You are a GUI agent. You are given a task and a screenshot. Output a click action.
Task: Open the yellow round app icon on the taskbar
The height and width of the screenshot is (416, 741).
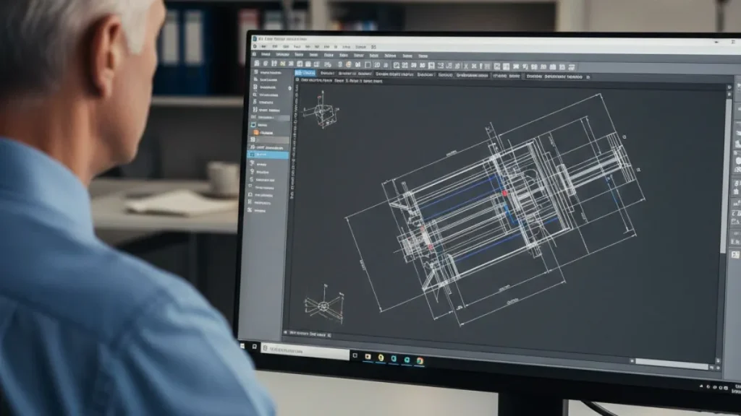click(381, 358)
